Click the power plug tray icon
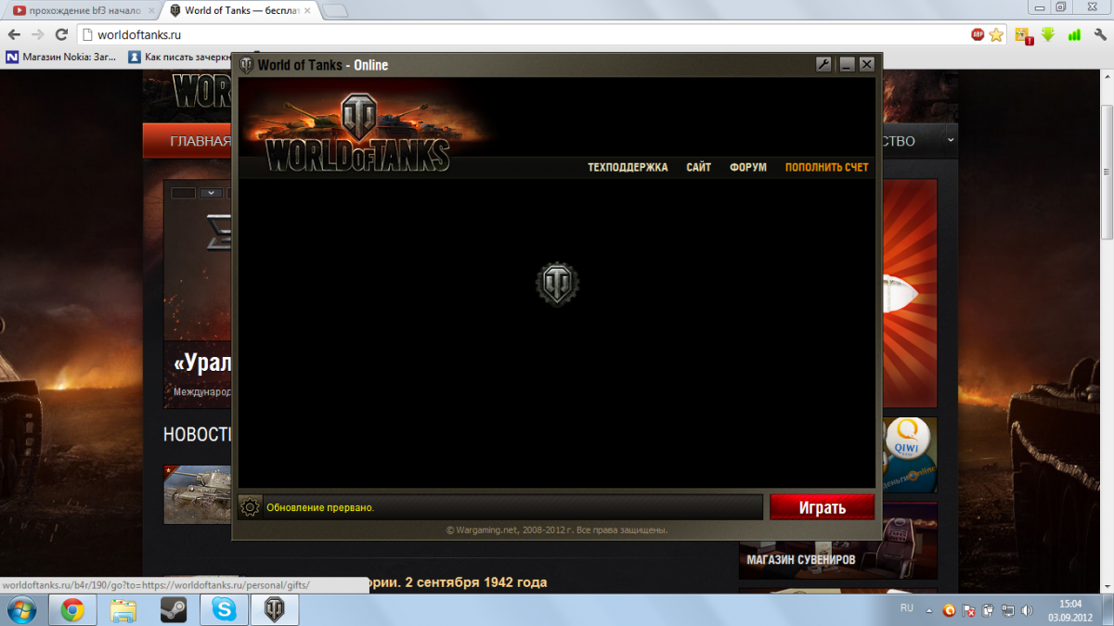The height and width of the screenshot is (626, 1114). point(988,610)
